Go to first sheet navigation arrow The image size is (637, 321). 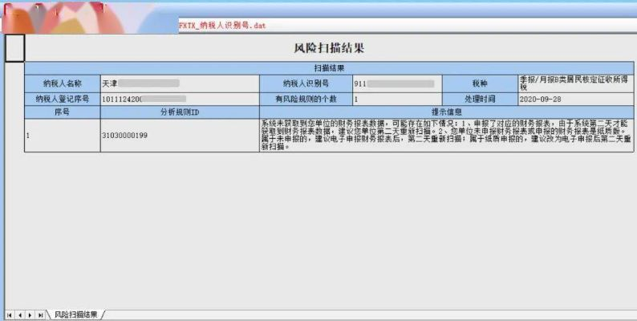(9, 315)
